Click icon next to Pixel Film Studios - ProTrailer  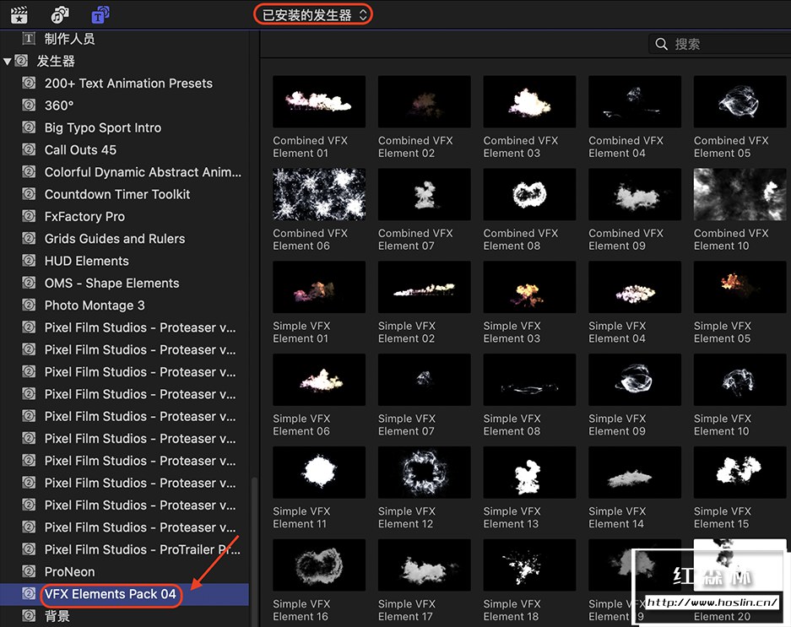tap(29, 549)
